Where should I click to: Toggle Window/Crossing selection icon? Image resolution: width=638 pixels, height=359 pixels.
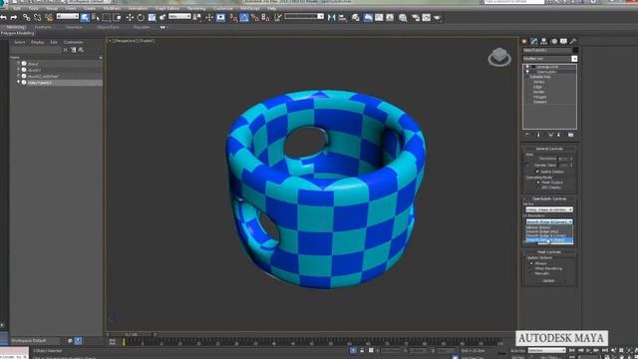point(118,18)
